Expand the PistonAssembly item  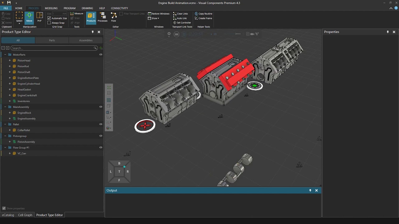click(10, 142)
